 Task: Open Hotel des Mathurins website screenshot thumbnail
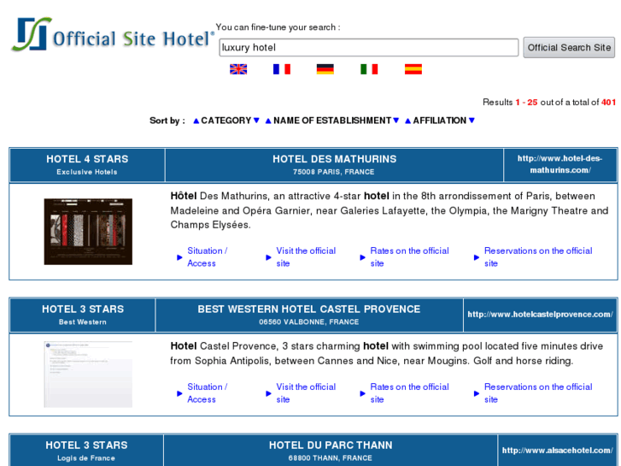coord(88,232)
